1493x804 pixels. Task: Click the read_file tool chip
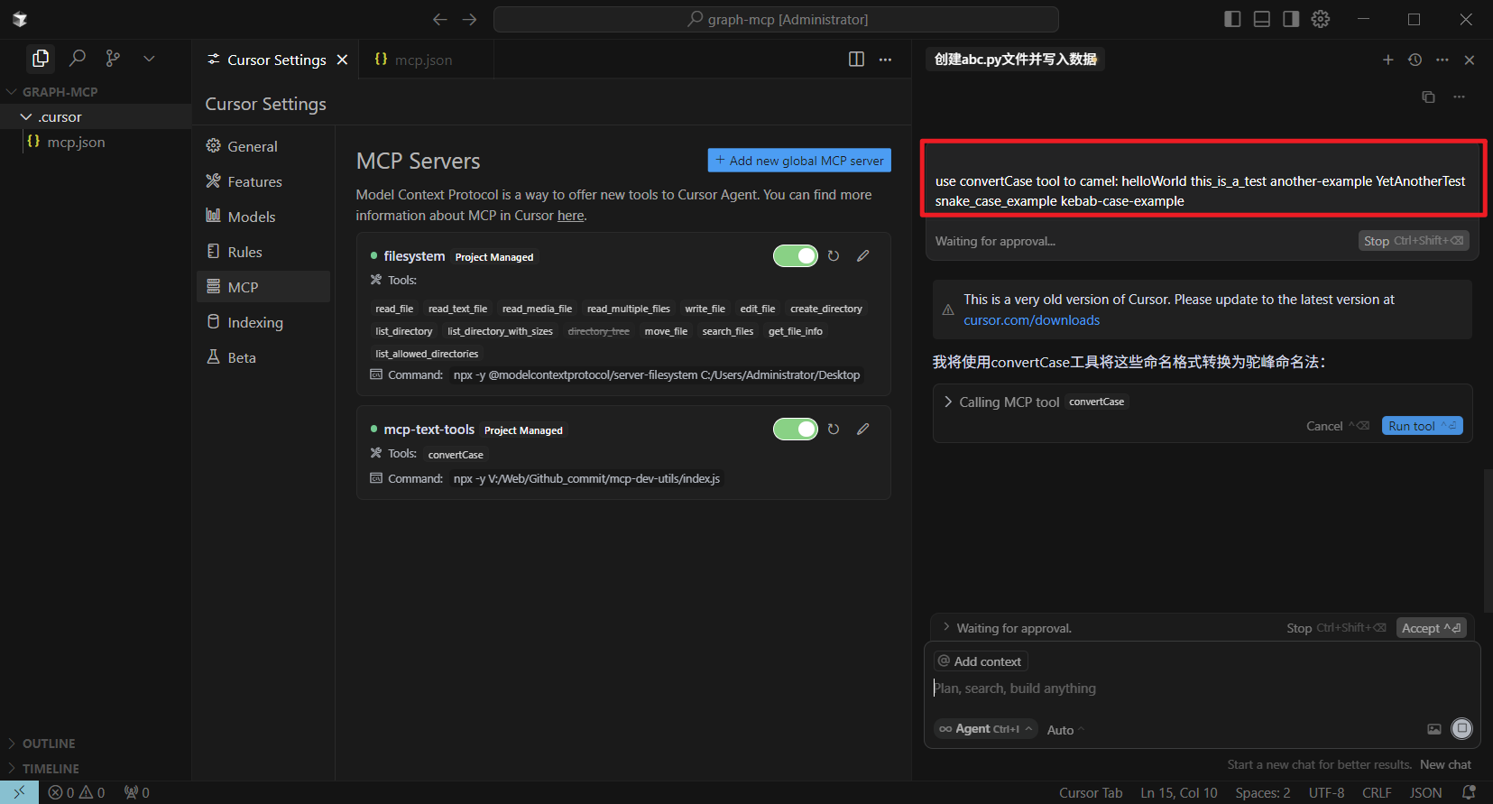tap(394, 309)
